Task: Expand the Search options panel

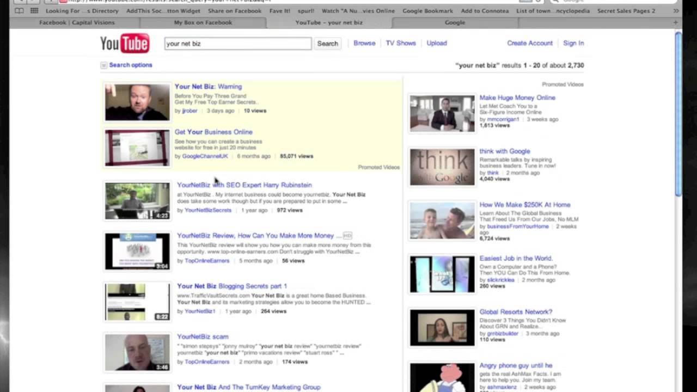Action: click(x=126, y=65)
